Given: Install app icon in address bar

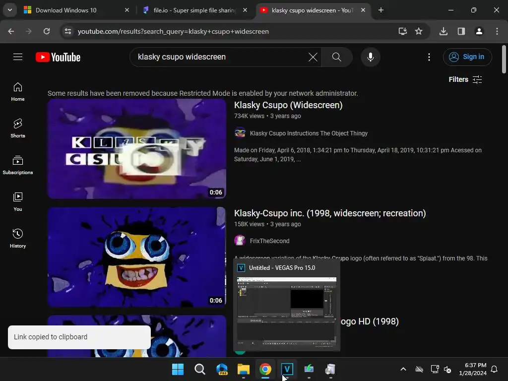Looking at the screenshot, I should 403,31.
